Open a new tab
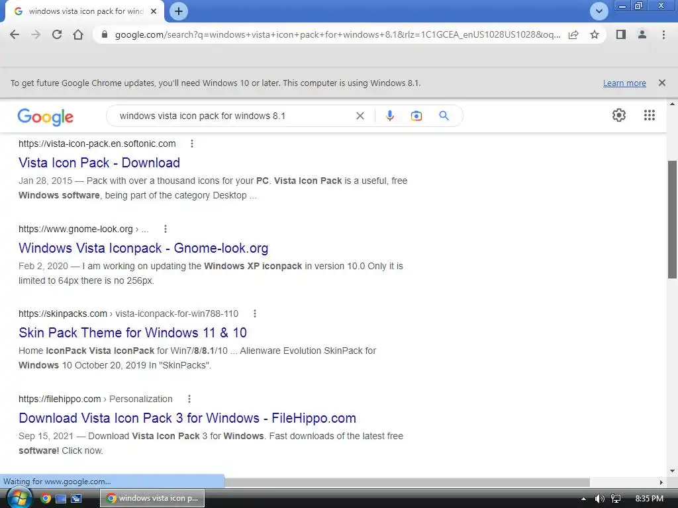 point(179,11)
